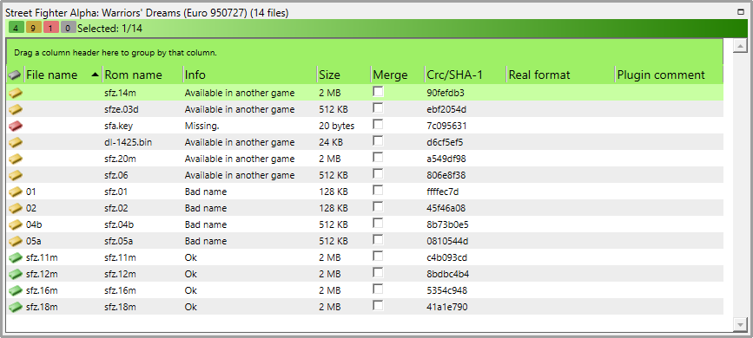753x338 pixels.
Task: Click the 24 KB size cell
Action: pos(330,142)
